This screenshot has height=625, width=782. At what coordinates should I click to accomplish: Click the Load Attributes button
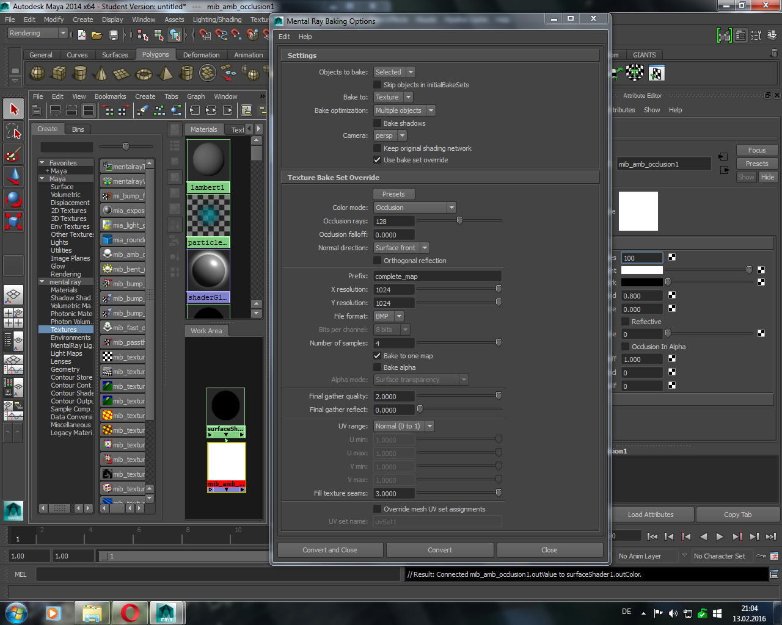651,515
